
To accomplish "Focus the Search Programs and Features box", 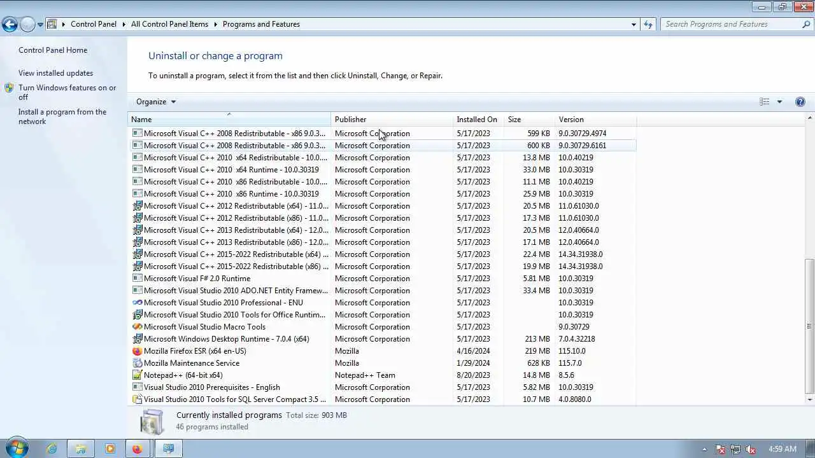I will (732, 24).
